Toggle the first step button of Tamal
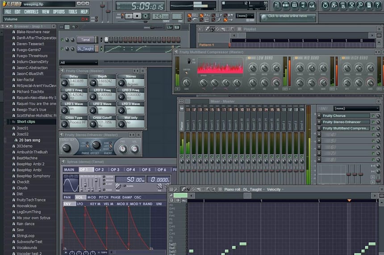The height and width of the screenshot is (255, 384). (x=106, y=40)
